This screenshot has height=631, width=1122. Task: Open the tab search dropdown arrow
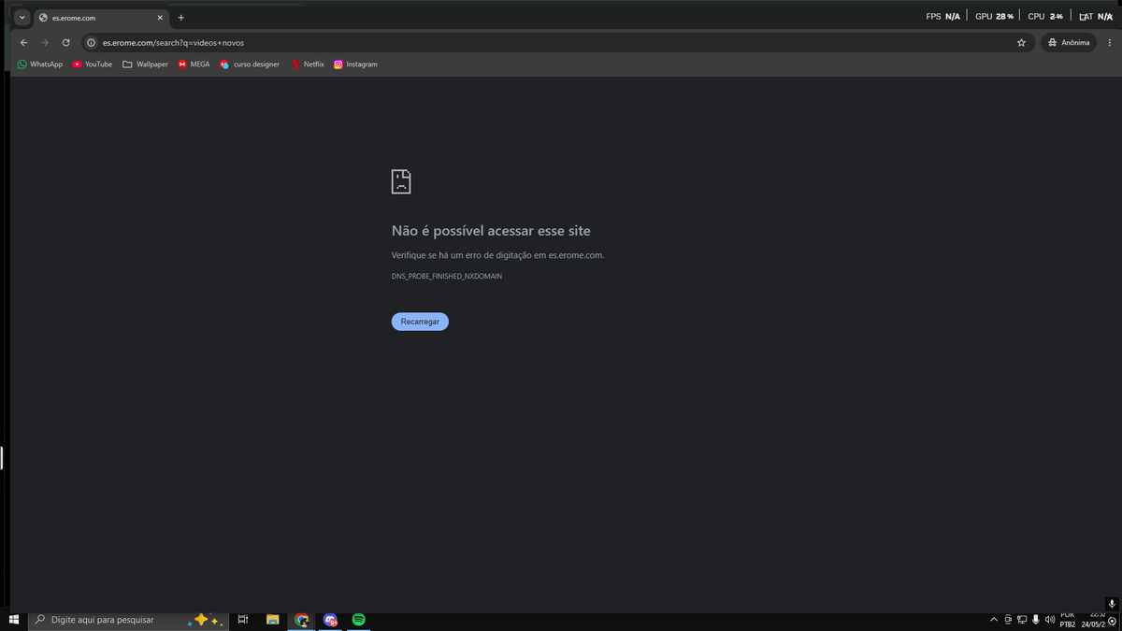pos(22,18)
